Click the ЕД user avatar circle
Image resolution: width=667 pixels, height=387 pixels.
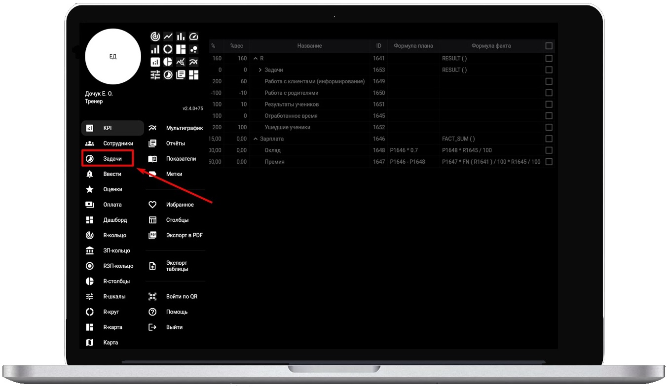coord(113,57)
